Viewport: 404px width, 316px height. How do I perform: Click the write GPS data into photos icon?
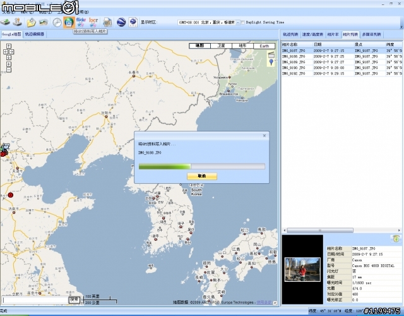pyautogui.click(x=69, y=23)
